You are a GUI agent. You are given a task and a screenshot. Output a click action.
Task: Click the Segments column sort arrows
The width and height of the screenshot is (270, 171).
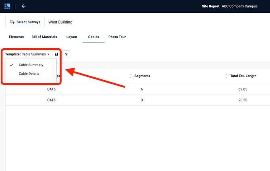pos(131,76)
